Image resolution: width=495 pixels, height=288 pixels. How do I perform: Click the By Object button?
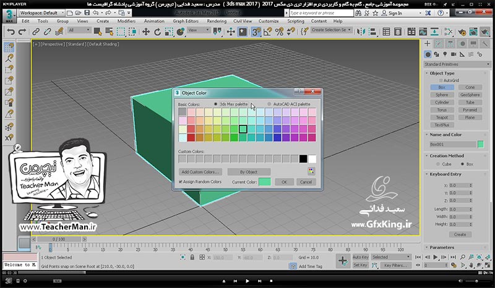click(249, 172)
